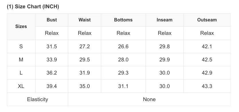Select the Bottoms column header
The image size is (239, 112).
click(123, 20)
